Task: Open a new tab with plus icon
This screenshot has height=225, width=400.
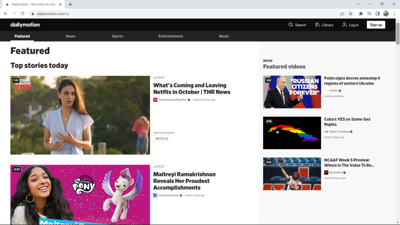Action: pyautogui.click(x=70, y=5)
